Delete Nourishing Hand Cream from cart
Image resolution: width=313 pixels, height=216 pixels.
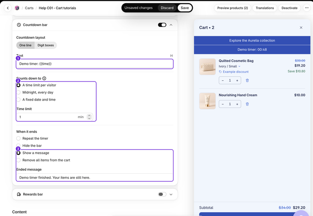[x=247, y=104]
